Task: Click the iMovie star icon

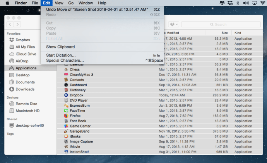Action: (66, 146)
